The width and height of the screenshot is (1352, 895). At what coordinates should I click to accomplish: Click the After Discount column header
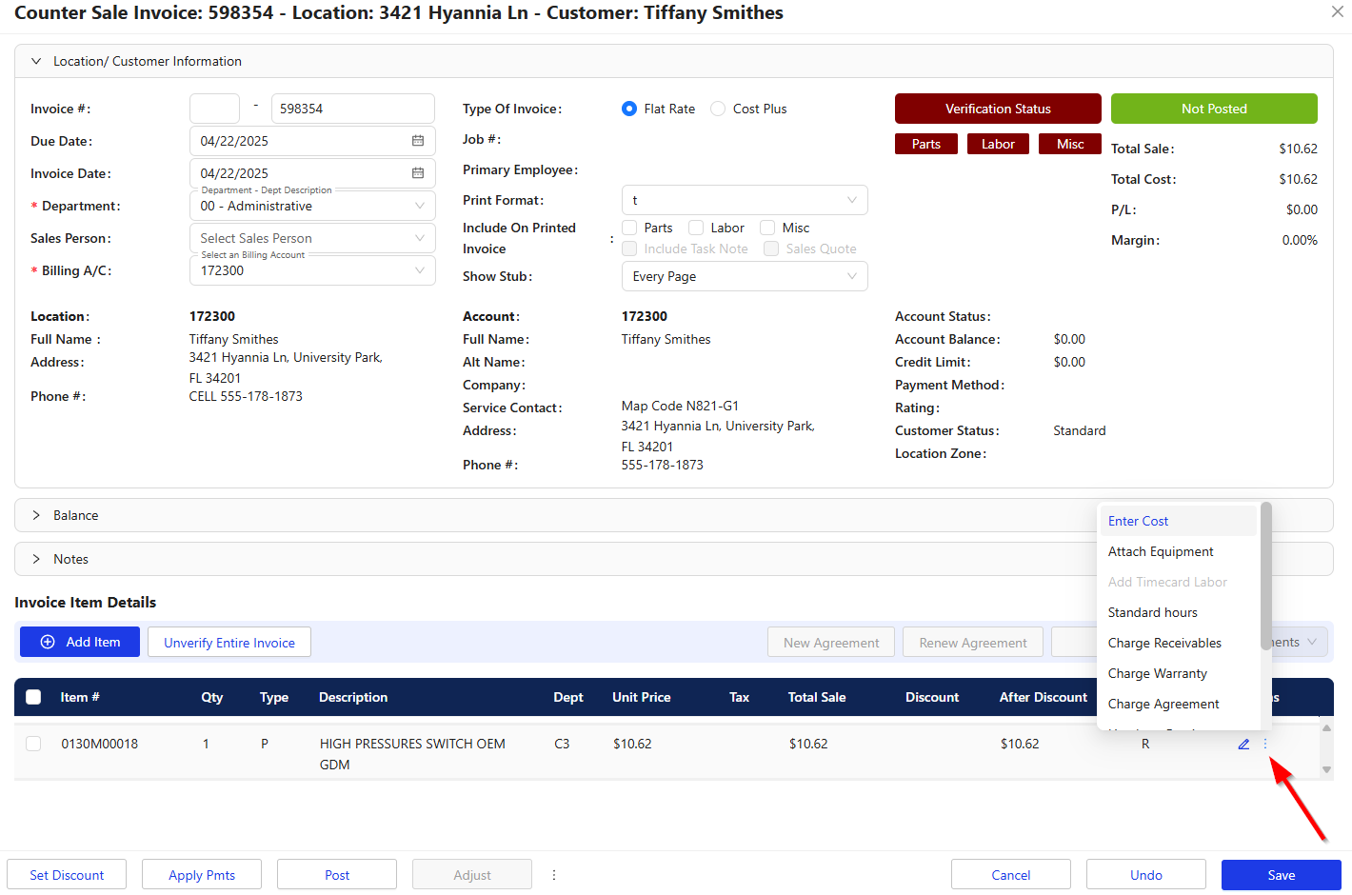click(1043, 697)
